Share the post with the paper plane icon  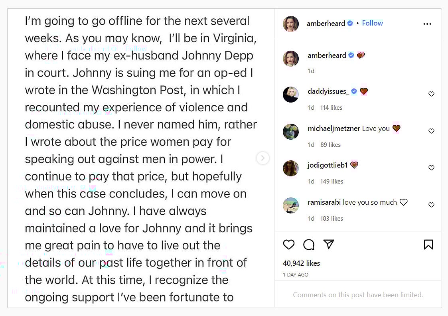[328, 245]
